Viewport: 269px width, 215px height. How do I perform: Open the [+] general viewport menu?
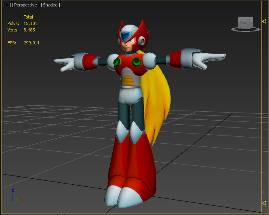click(x=7, y=5)
